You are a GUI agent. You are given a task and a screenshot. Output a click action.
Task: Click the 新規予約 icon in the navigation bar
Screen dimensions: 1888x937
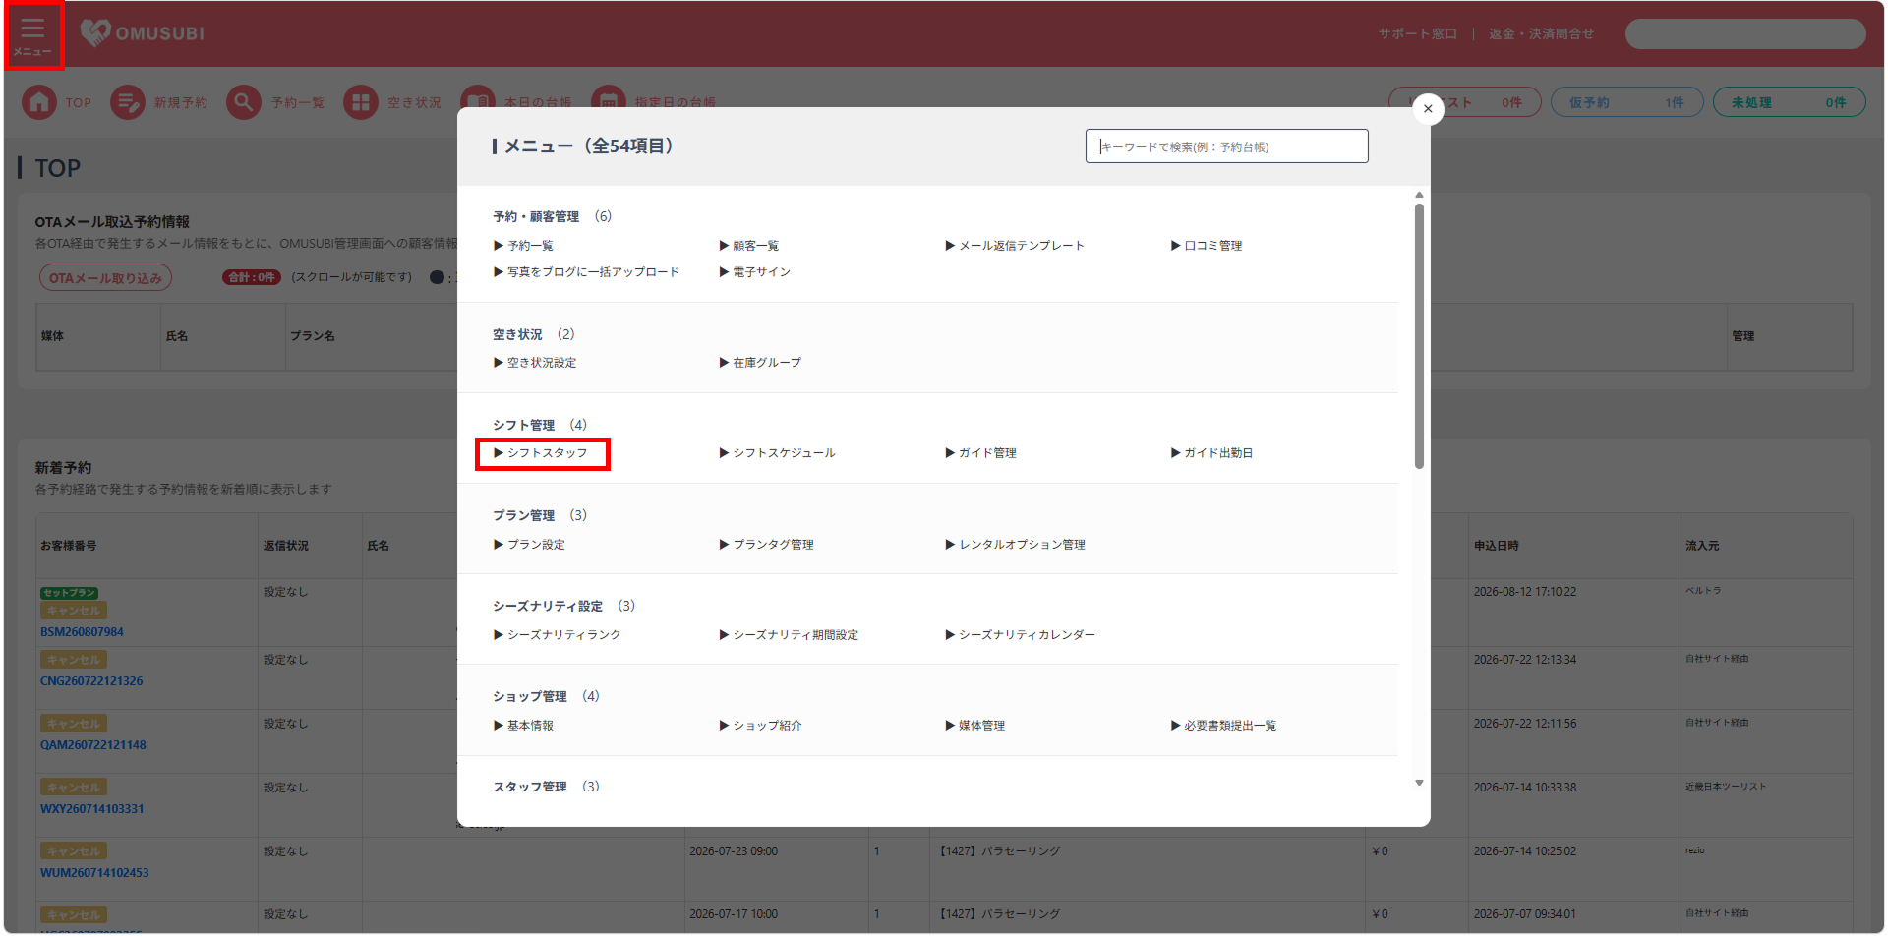click(127, 102)
